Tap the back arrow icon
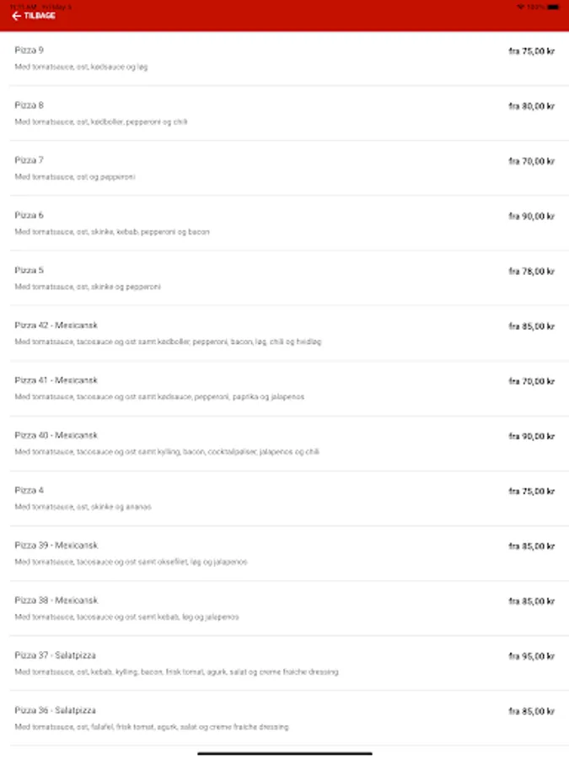 (16, 16)
